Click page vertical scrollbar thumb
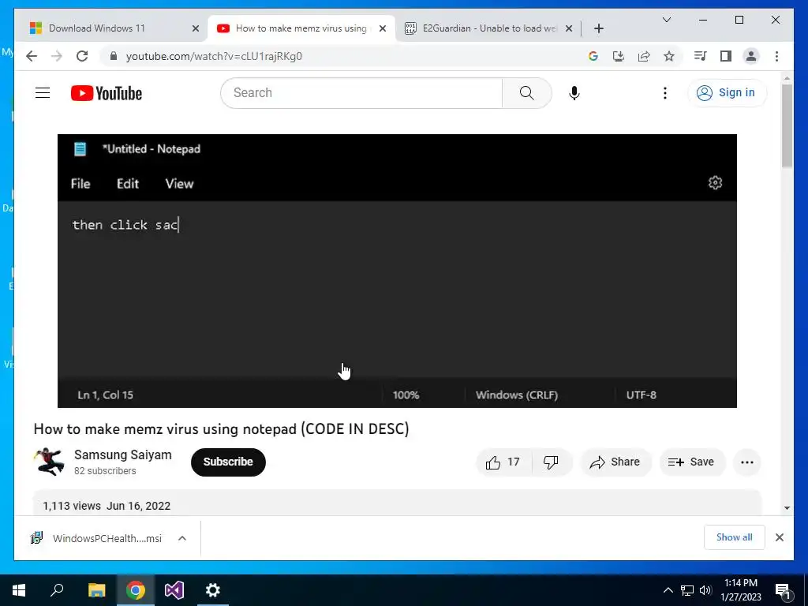The image size is (808, 606). coord(787,125)
